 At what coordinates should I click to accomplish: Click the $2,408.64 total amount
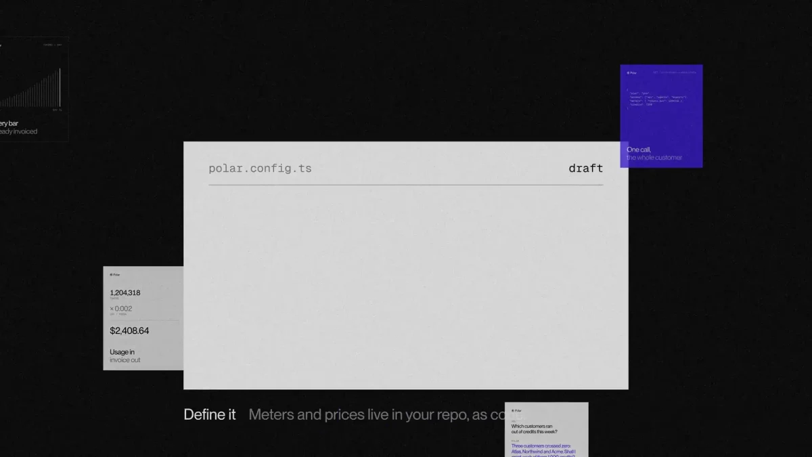(129, 331)
